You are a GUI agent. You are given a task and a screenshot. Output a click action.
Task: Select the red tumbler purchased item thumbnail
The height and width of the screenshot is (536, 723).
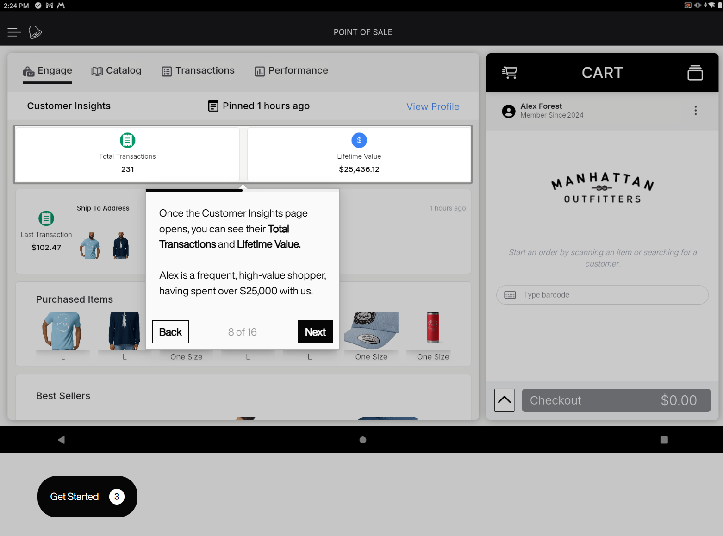tap(432, 328)
